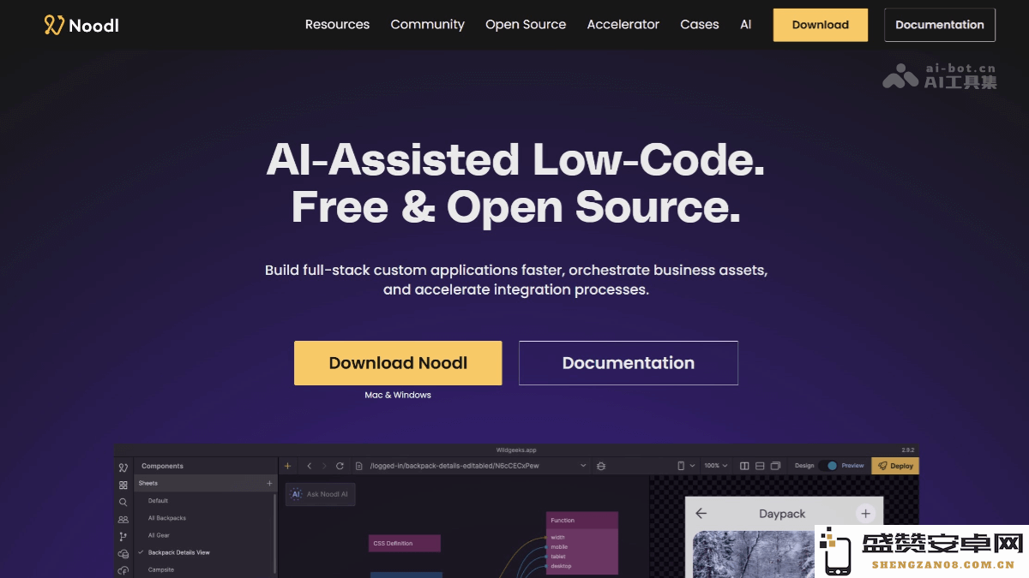Click the route path /logged-in/backpack-details-editabled
The image size is (1029, 578).
454,466
